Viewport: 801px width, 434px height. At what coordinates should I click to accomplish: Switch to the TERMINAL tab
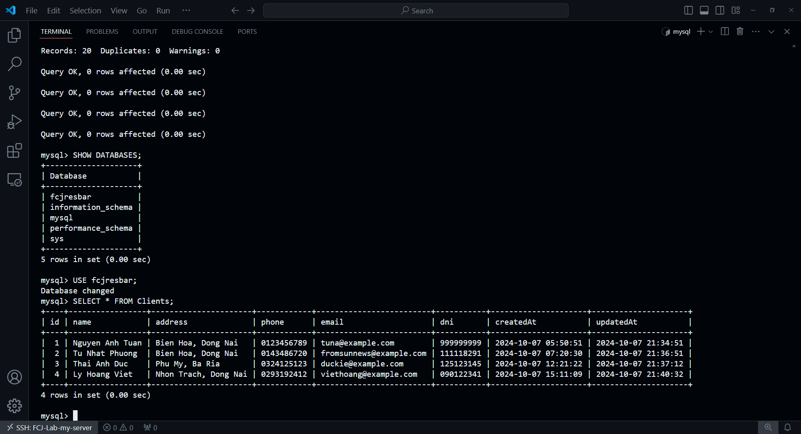coord(56,31)
